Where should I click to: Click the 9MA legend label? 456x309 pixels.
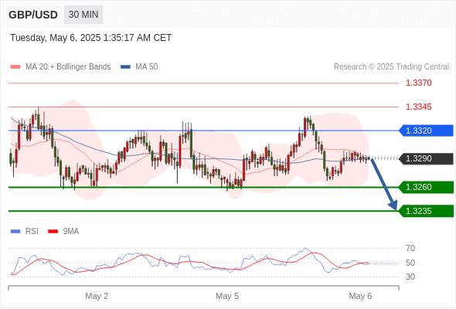71,232
